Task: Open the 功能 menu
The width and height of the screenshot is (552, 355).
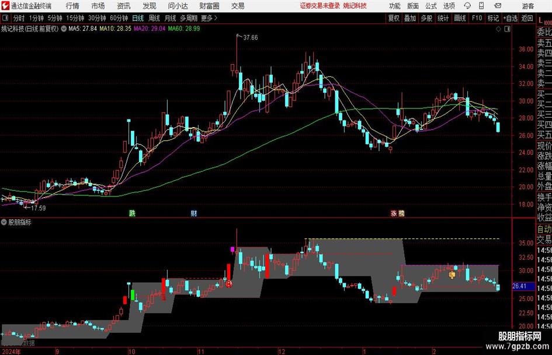Action: click(395, 6)
